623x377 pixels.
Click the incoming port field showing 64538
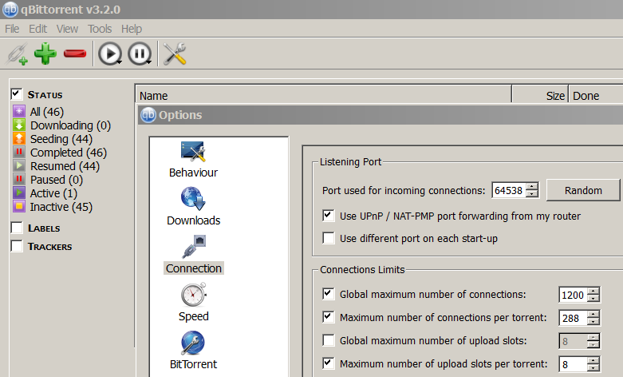coord(509,190)
